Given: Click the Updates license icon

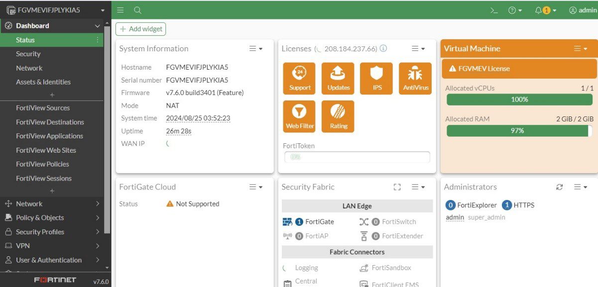Looking at the screenshot, I should coord(339,78).
